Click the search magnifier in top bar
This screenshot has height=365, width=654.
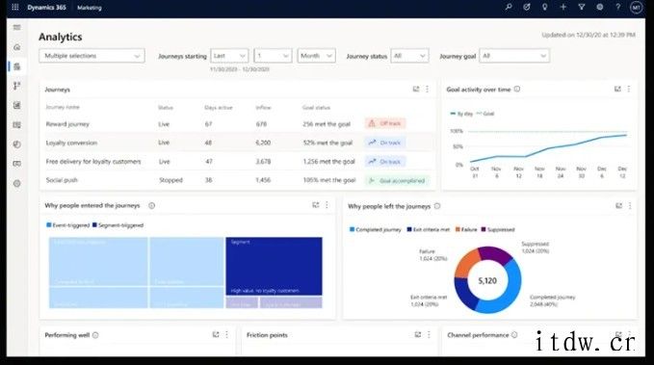point(509,7)
